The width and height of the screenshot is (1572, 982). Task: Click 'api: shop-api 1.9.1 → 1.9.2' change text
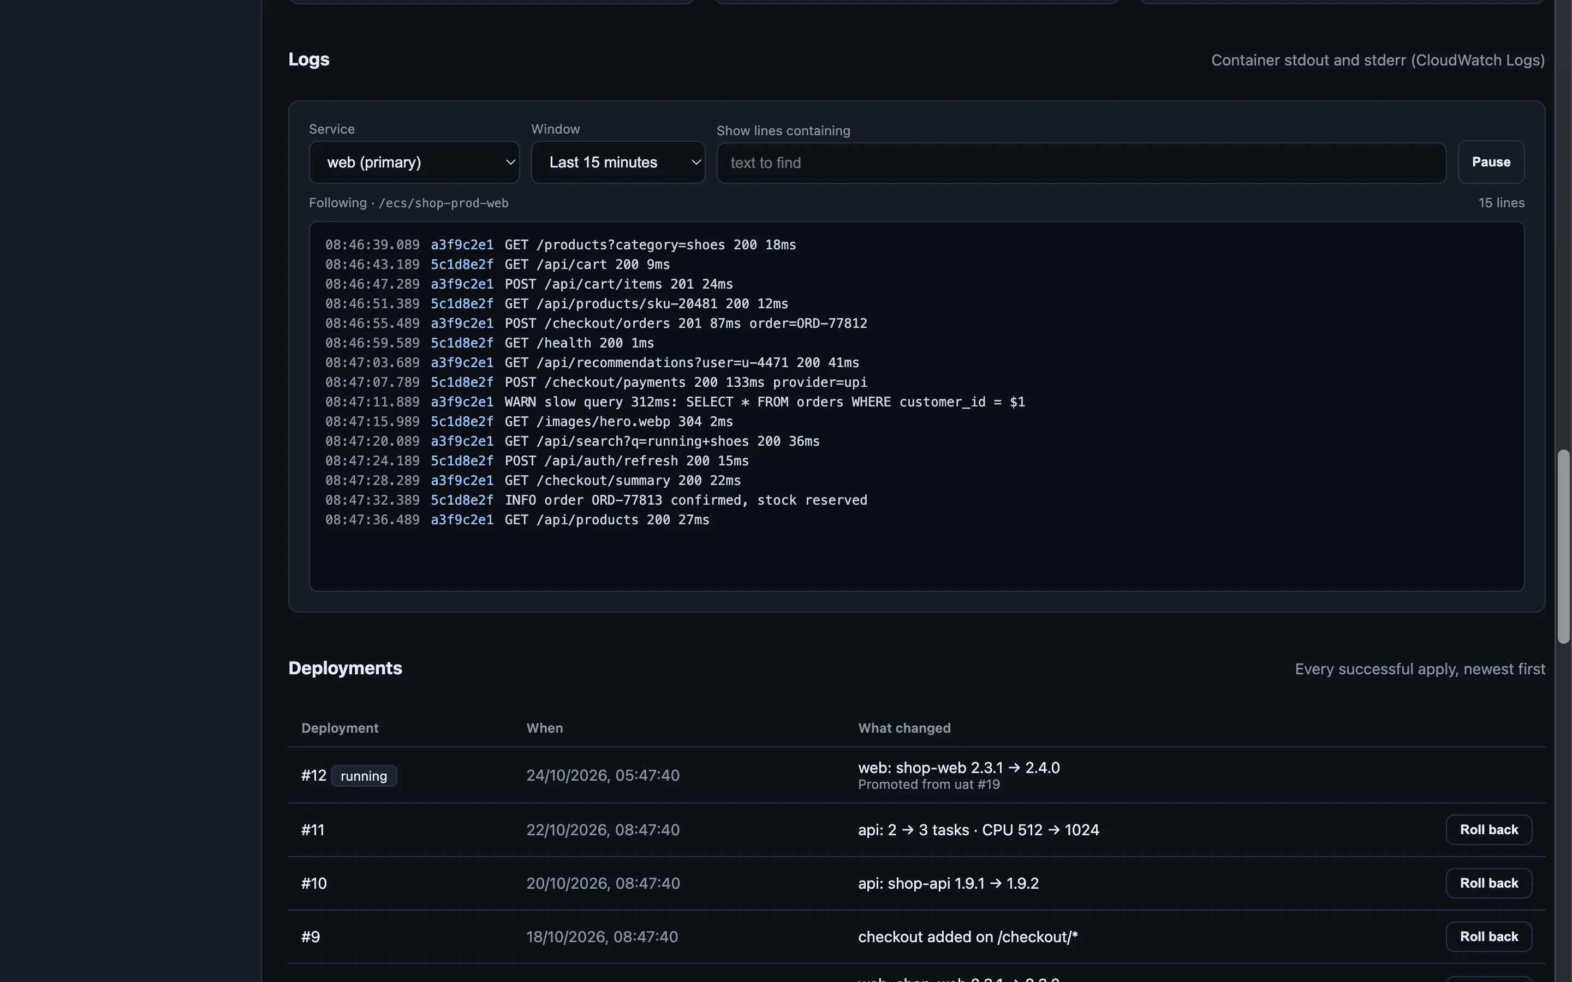click(x=949, y=883)
